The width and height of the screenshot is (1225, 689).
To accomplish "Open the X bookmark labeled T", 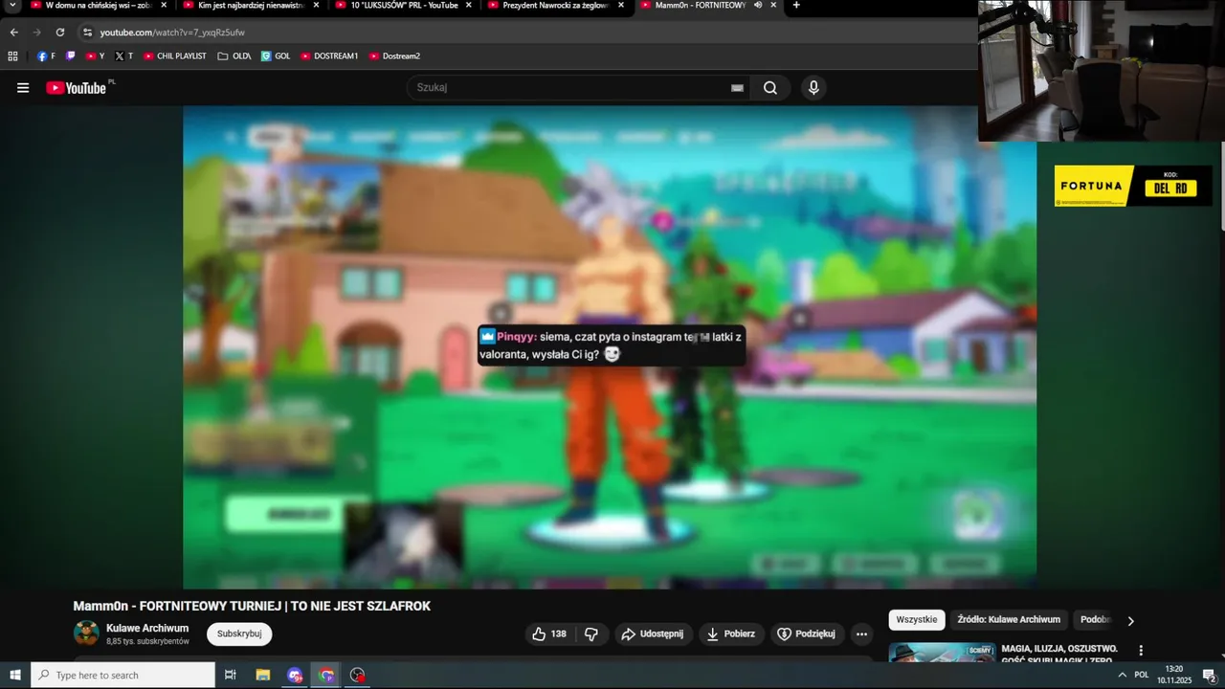I will pyautogui.click(x=123, y=56).
